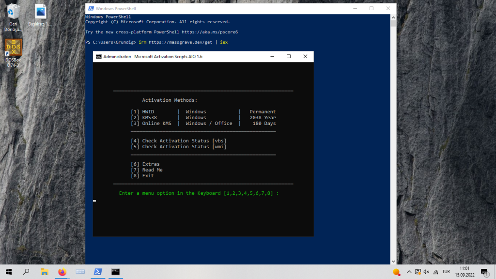This screenshot has height=279, width=496.
Task: Click the Copyright Microsoft Corporation line
Action: pyautogui.click(x=157, y=22)
